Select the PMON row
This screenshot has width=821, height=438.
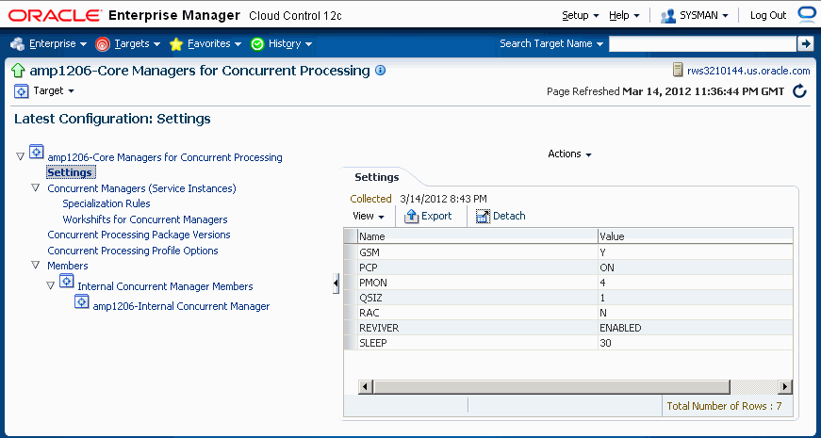tap(568, 283)
